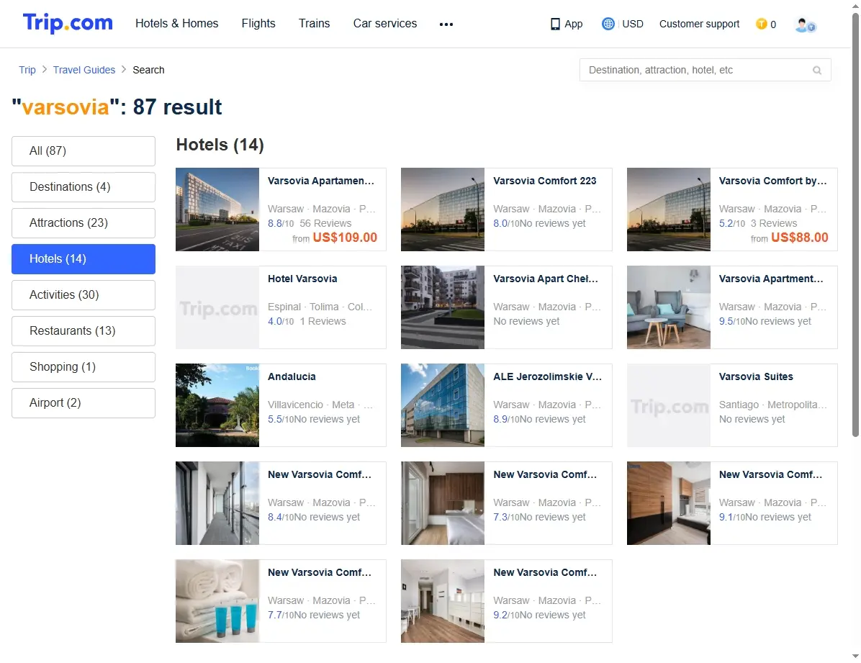The width and height of the screenshot is (861, 663).
Task: Select the Activities (30) filter
Action: pos(84,294)
